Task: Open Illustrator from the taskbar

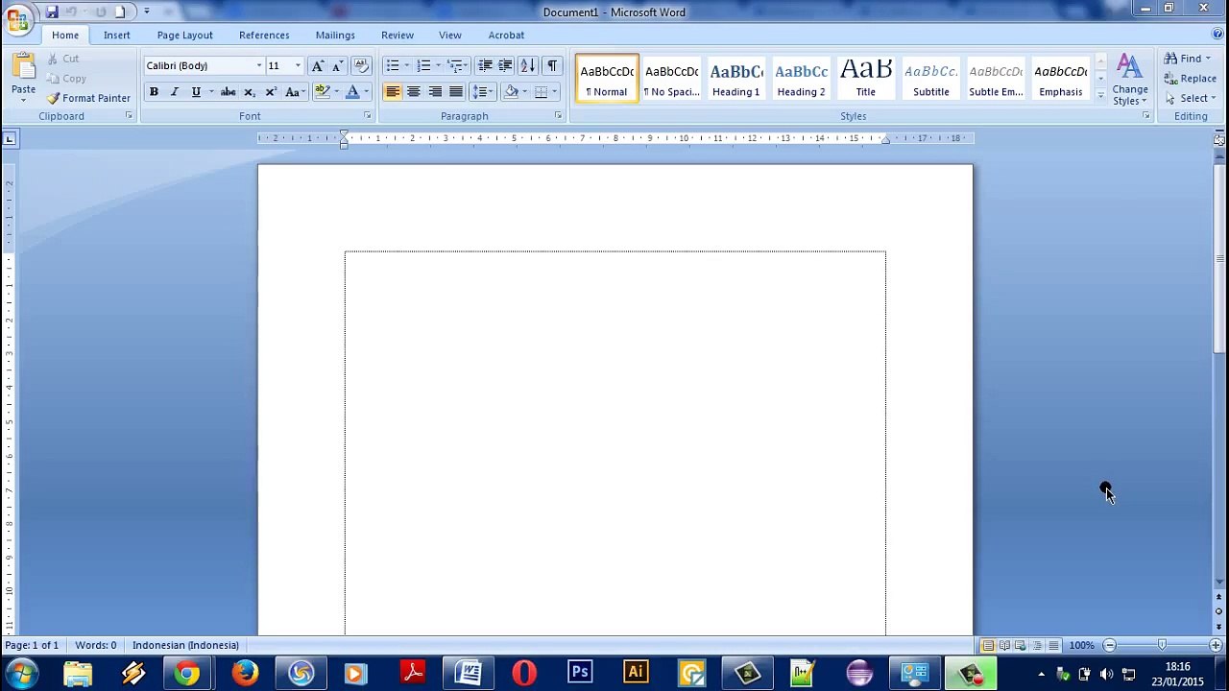Action: click(x=636, y=673)
